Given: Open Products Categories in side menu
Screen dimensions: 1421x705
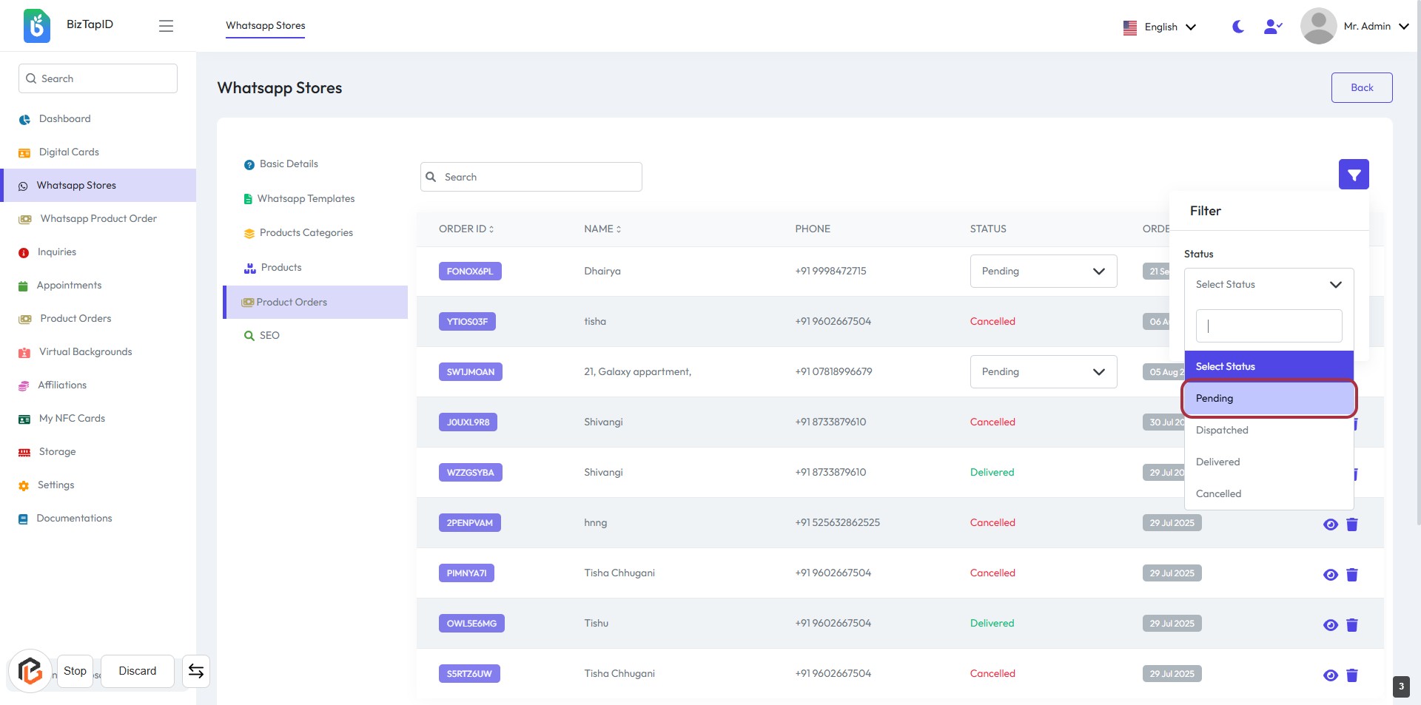Looking at the screenshot, I should [306, 233].
